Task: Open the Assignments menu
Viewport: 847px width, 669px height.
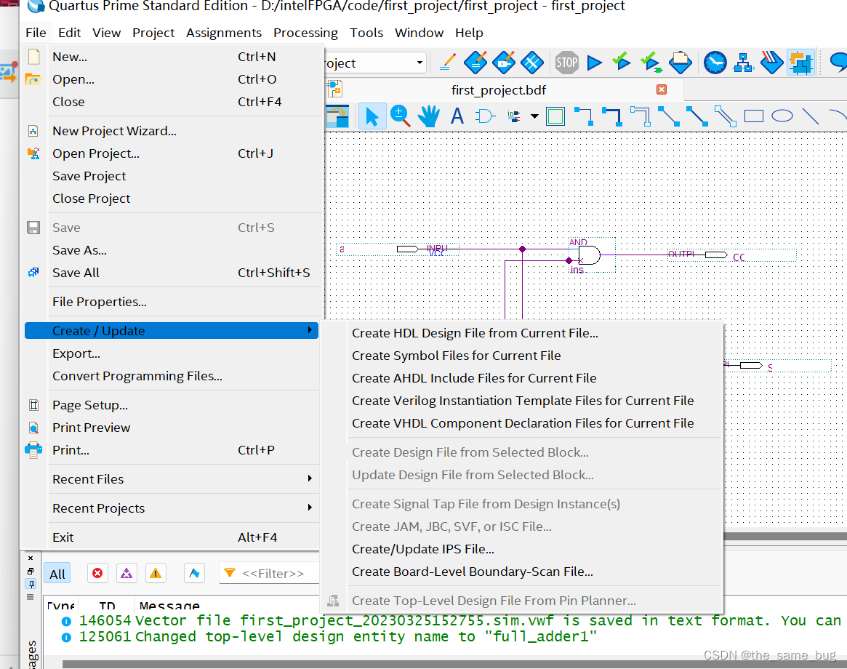Action: pyautogui.click(x=224, y=33)
